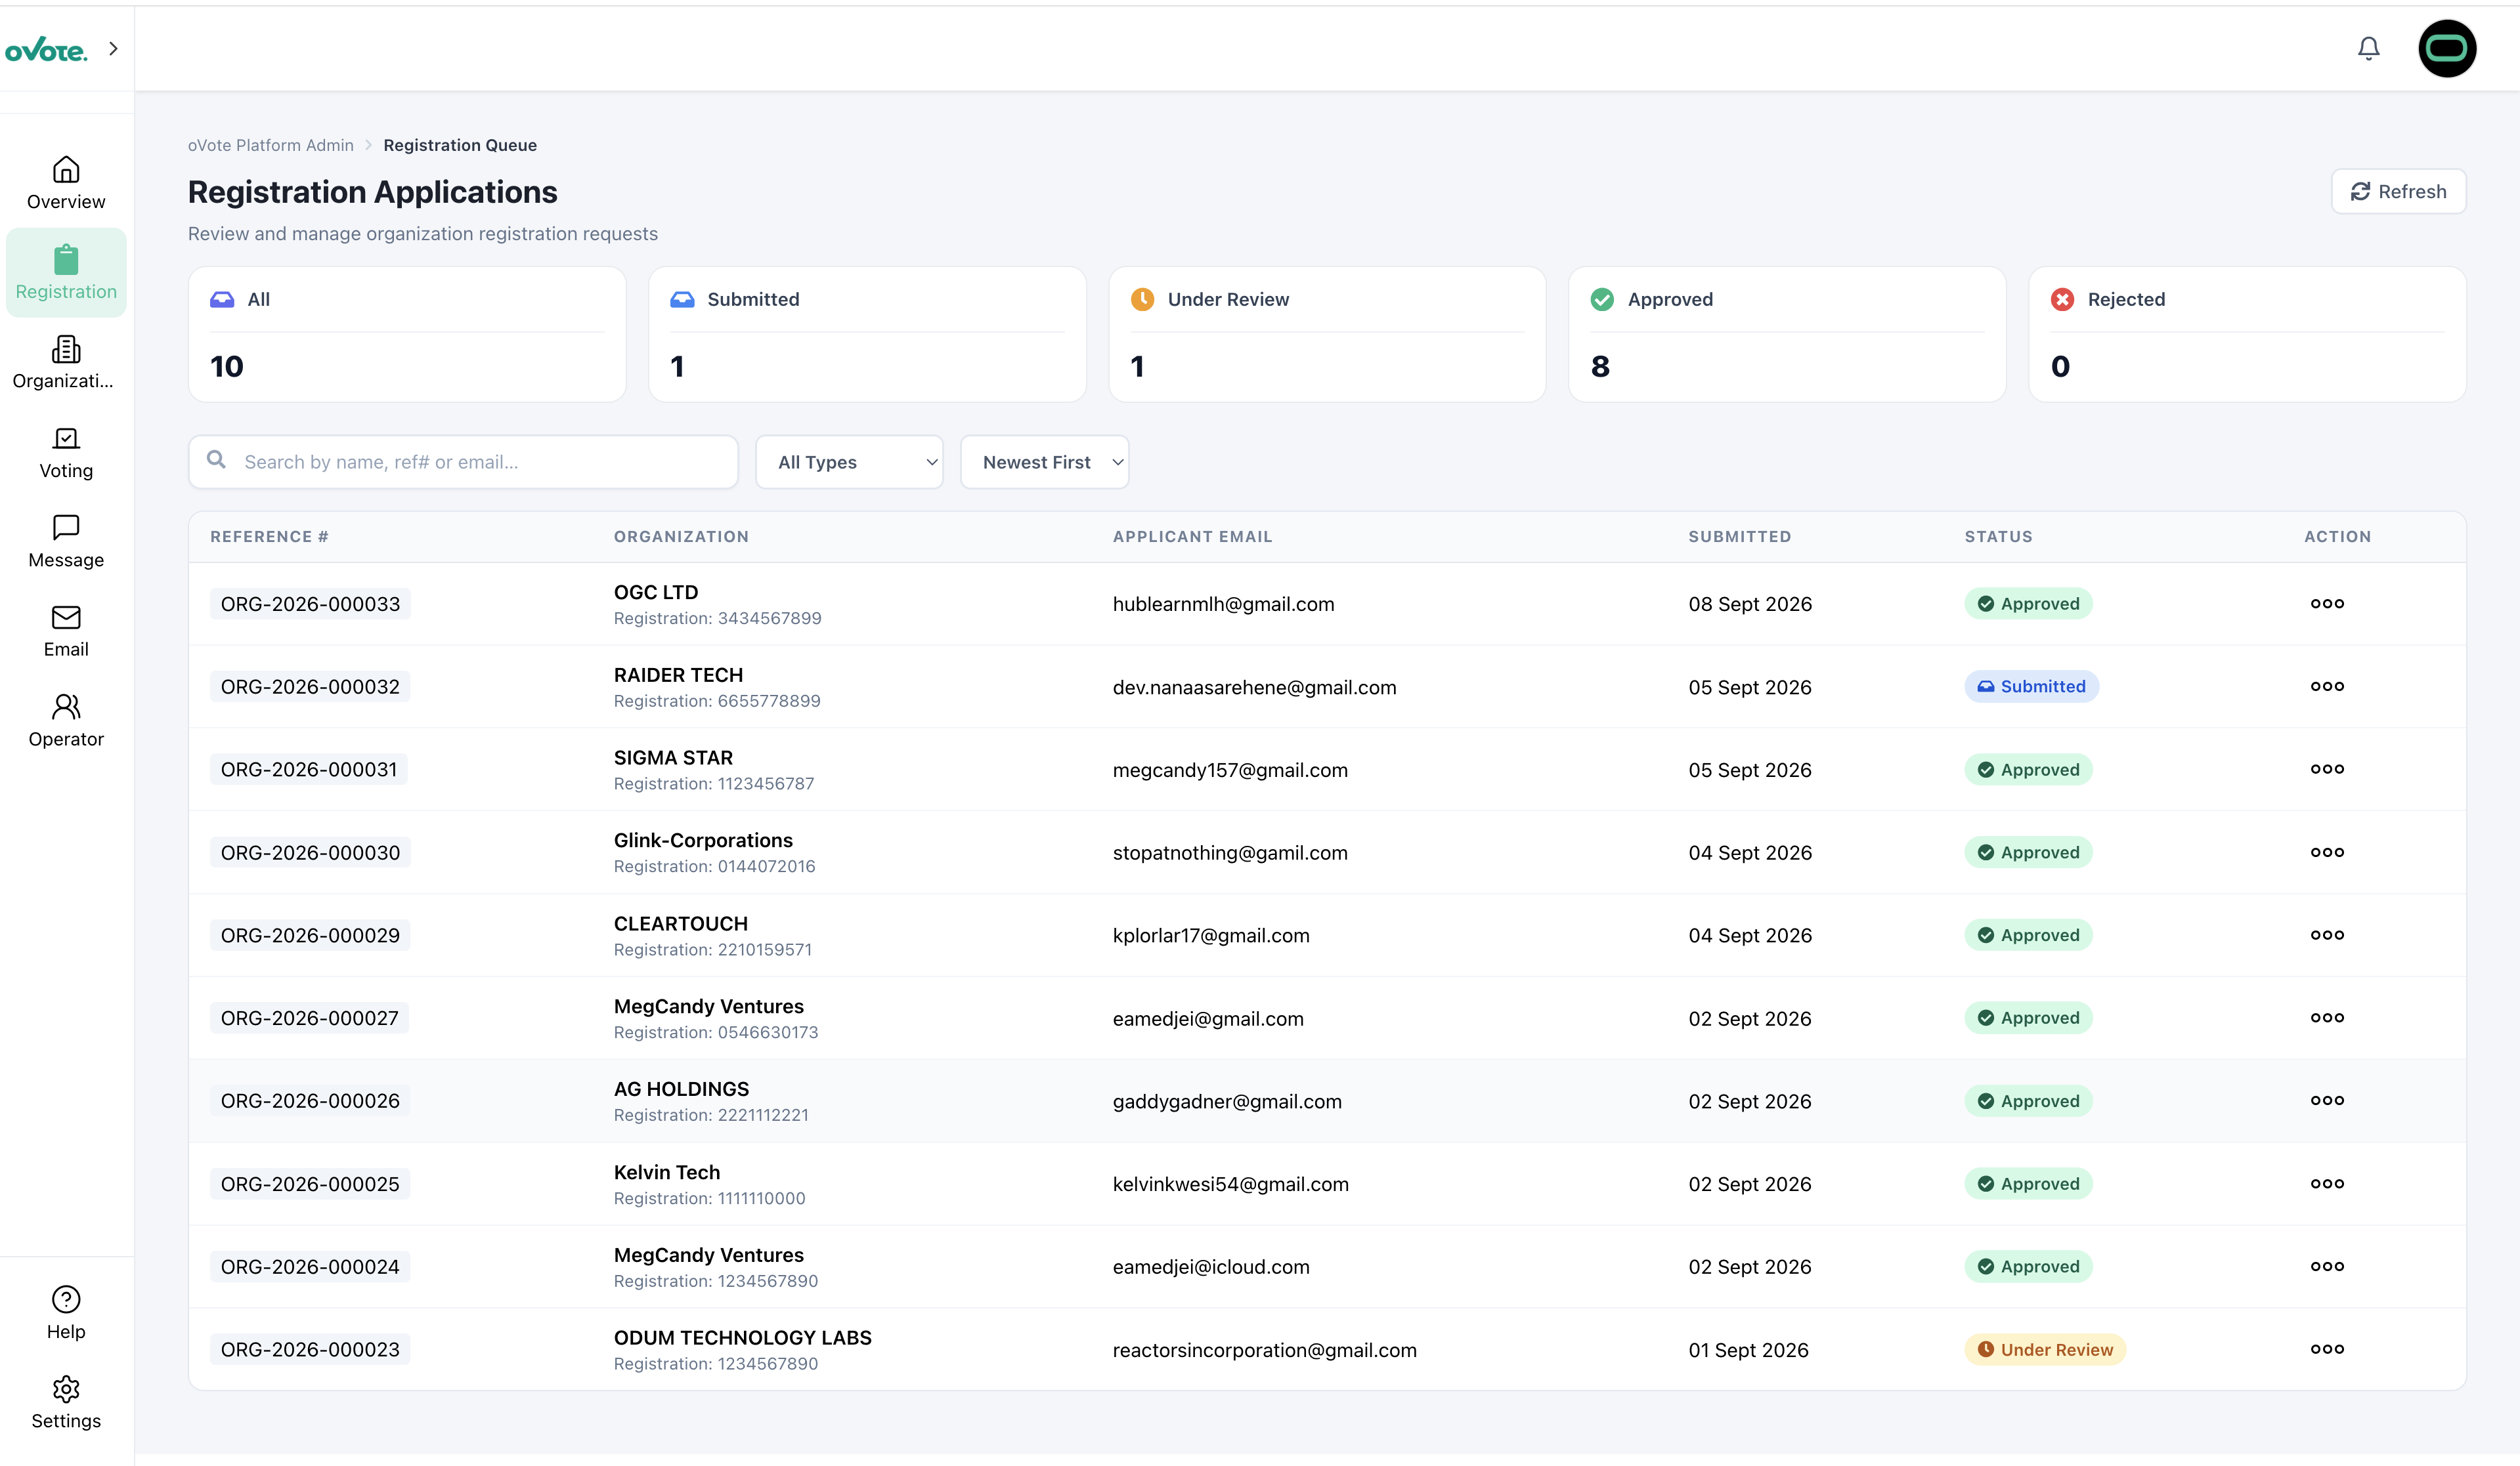This screenshot has height=1466, width=2520.
Task: Open the Organizations sidebar section
Action: coord(66,362)
